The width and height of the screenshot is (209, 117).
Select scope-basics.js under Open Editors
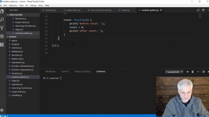[23, 22]
